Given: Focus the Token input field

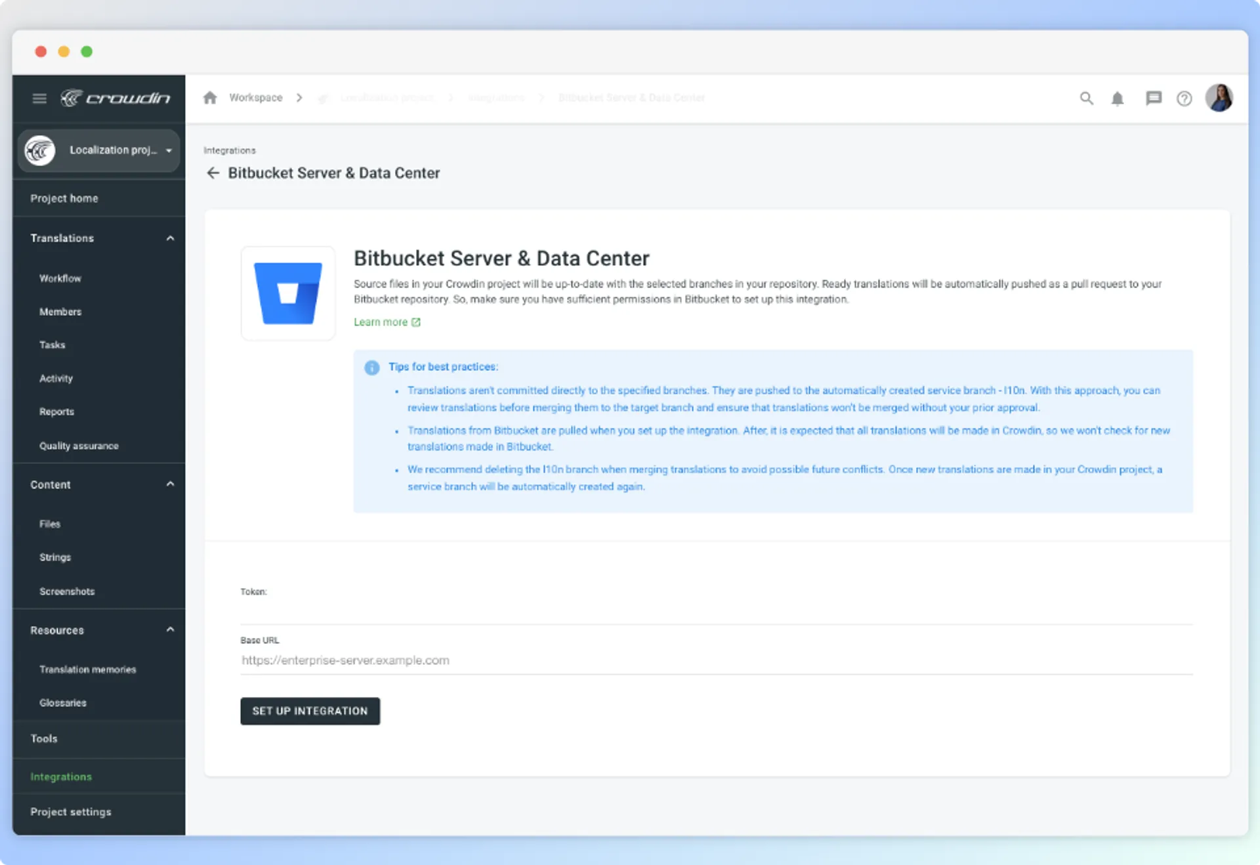Looking at the screenshot, I should click(x=717, y=610).
